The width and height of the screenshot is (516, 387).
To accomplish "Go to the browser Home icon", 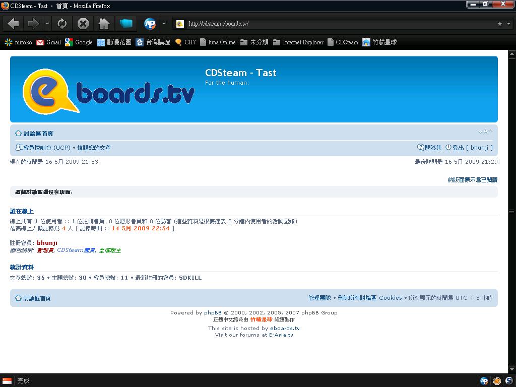I will (104, 24).
